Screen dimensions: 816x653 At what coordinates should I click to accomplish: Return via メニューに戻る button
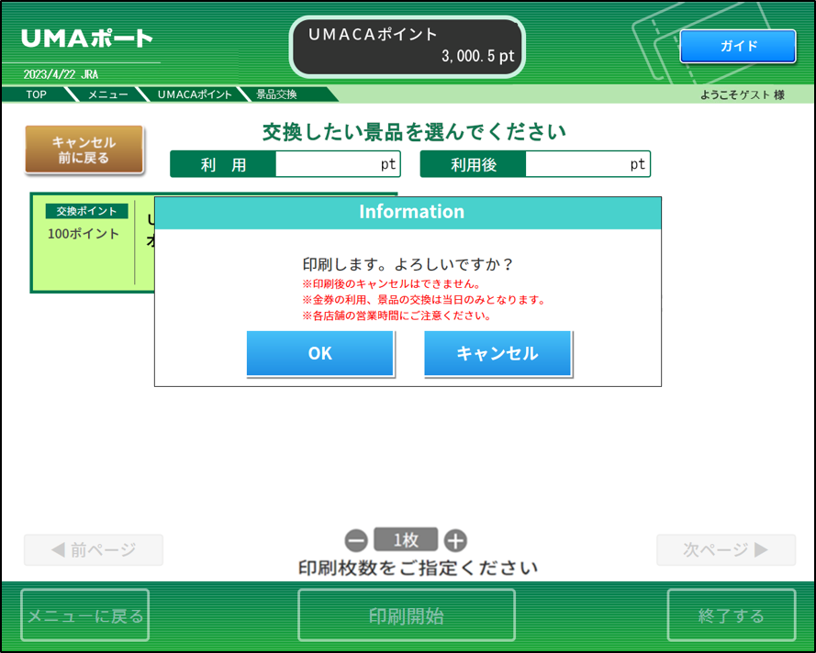[x=85, y=615]
